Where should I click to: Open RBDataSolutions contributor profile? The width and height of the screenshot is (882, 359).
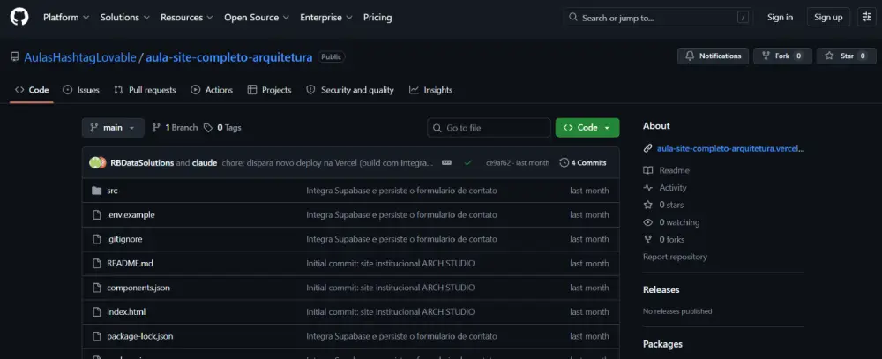(142, 162)
